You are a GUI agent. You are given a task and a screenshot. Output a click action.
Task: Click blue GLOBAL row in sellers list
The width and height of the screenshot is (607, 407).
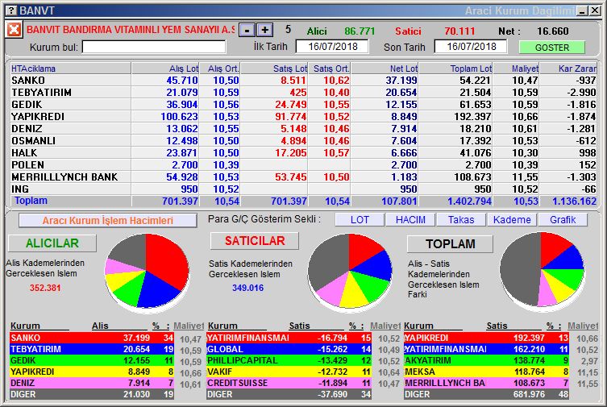pyautogui.click(x=289, y=349)
